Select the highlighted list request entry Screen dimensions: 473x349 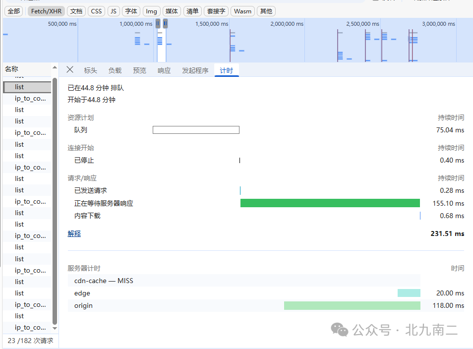(x=27, y=87)
